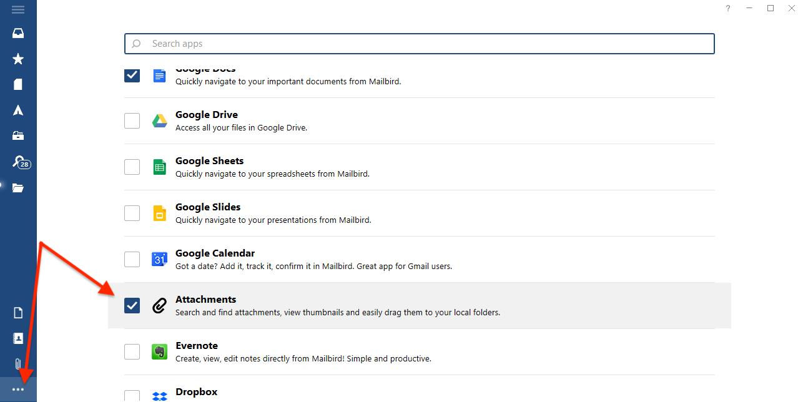Screen dimensions: 798x402
Task: Enable the Dropbox checkbox
Action: tap(132, 396)
